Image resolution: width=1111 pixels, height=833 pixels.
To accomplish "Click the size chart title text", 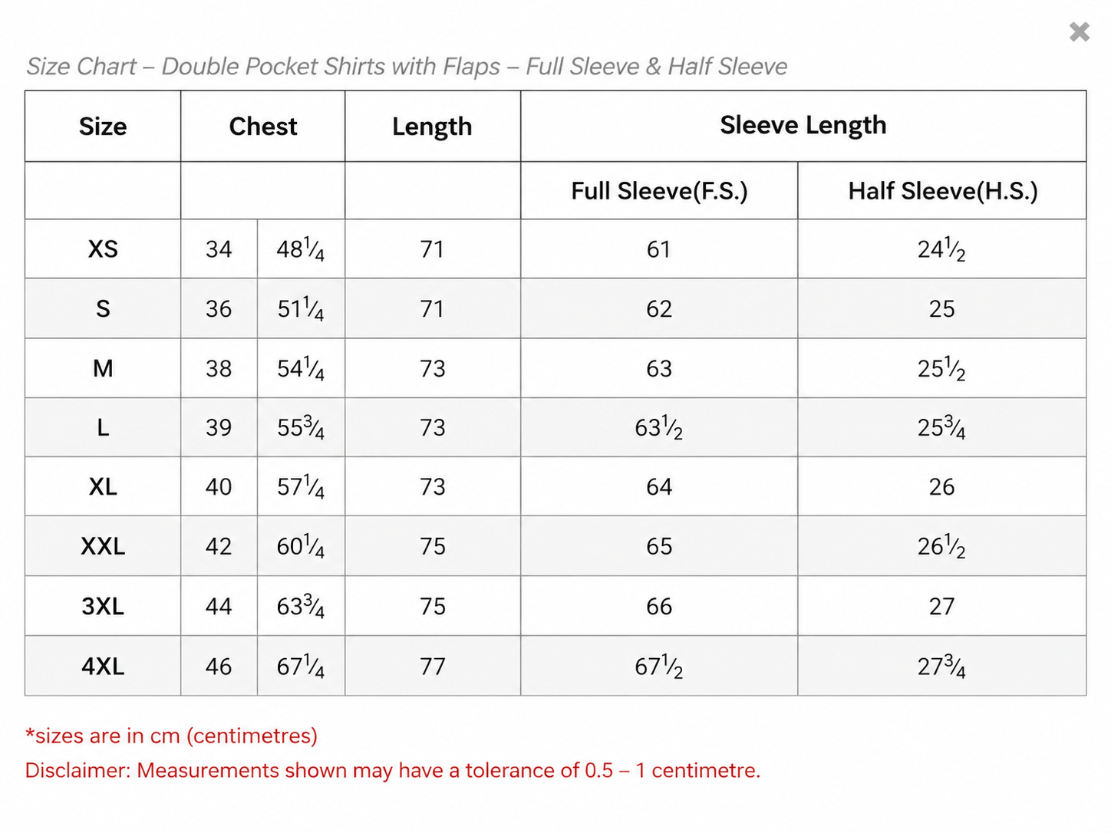I will point(407,67).
